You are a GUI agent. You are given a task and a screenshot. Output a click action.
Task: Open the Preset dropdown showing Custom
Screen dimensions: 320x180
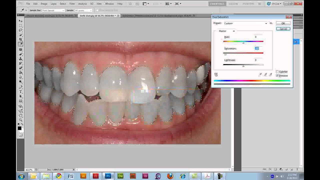tap(245, 23)
